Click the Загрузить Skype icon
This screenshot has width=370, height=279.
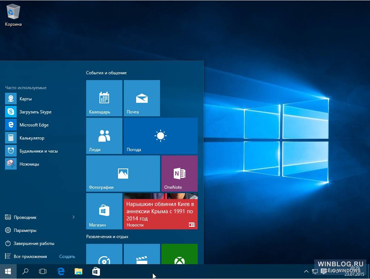tap(11, 112)
